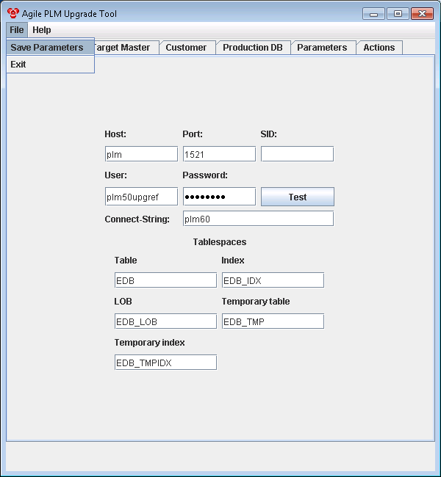Click the empty SID field
The height and width of the screenshot is (477, 441).
click(297, 154)
